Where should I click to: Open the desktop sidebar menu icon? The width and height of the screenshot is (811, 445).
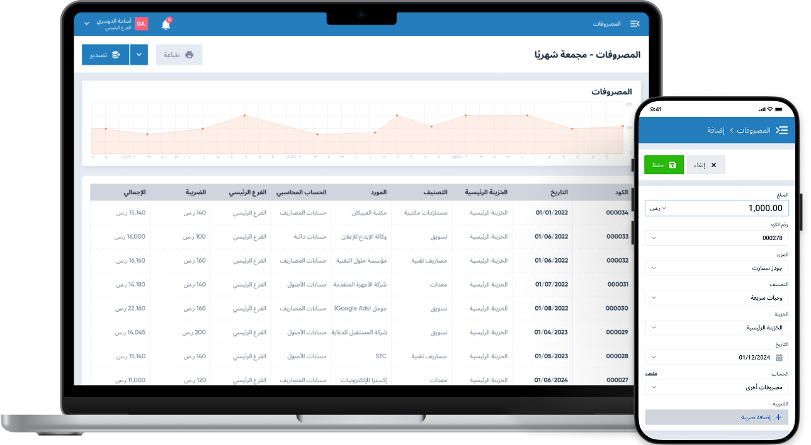click(x=634, y=24)
